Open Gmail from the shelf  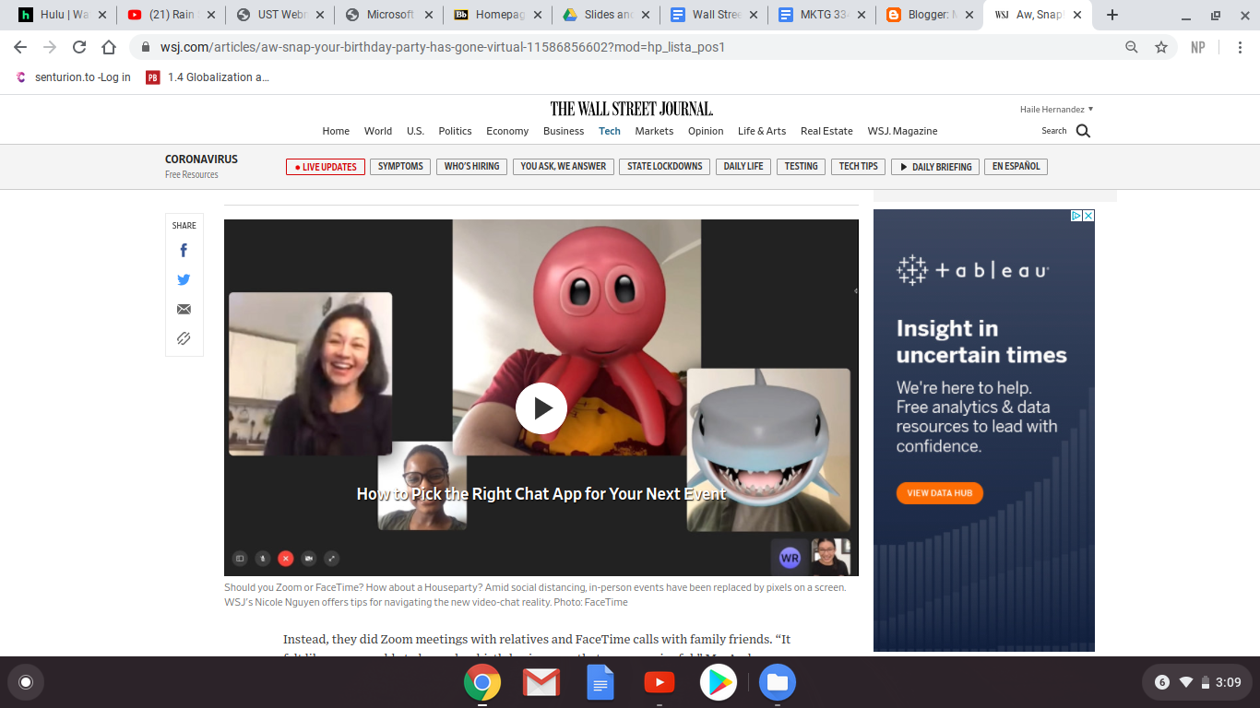point(541,683)
